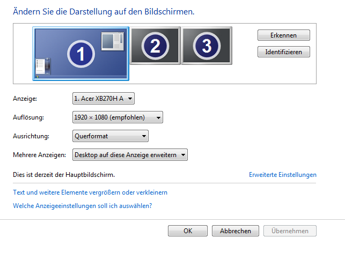Open Erweiterte Einstellungen link
Image resolution: width=345 pixels, height=260 pixels.
point(283,175)
